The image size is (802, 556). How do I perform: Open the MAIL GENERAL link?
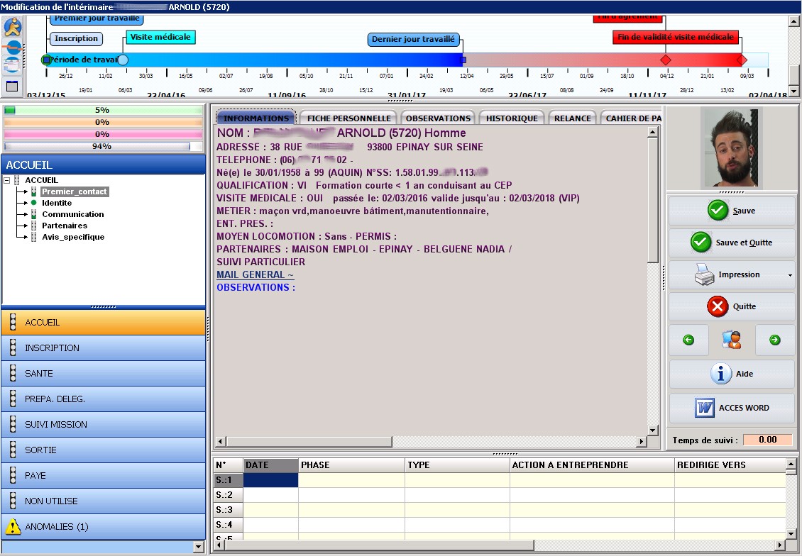tap(255, 274)
